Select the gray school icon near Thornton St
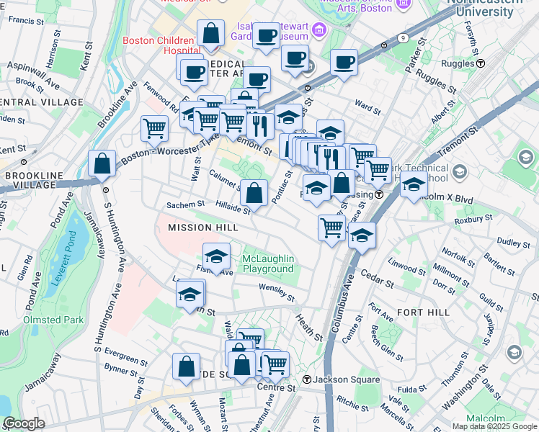539x432 pixels. click(514, 353)
